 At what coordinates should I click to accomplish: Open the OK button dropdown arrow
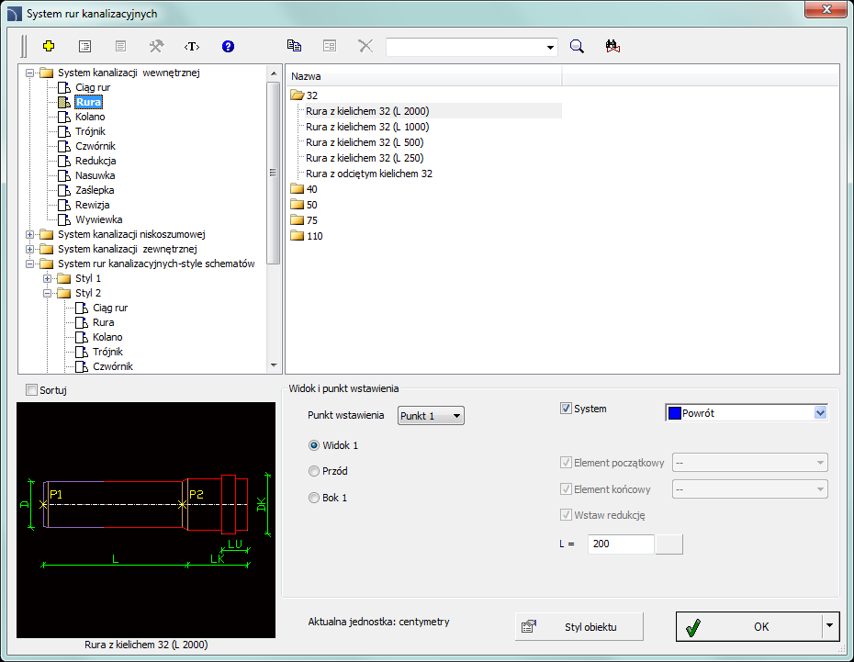pyautogui.click(x=829, y=626)
